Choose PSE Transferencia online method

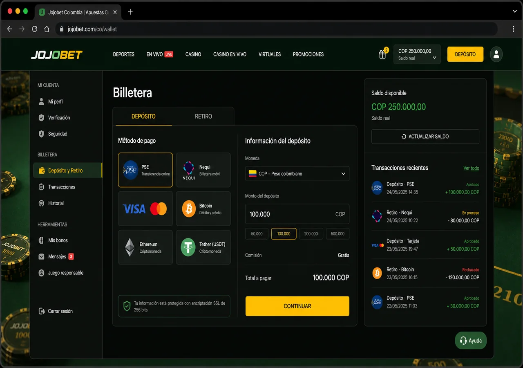coord(145,170)
